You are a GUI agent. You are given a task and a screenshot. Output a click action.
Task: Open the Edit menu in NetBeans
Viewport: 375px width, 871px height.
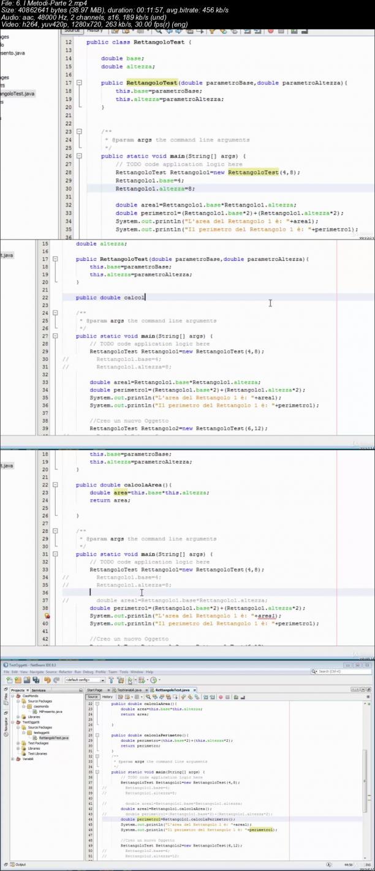click(x=14, y=672)
